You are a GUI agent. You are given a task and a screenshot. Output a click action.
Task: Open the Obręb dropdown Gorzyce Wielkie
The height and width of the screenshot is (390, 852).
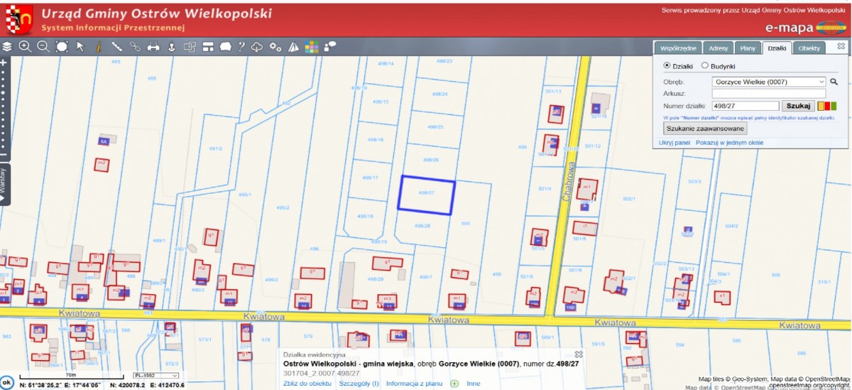pos(770,82)
